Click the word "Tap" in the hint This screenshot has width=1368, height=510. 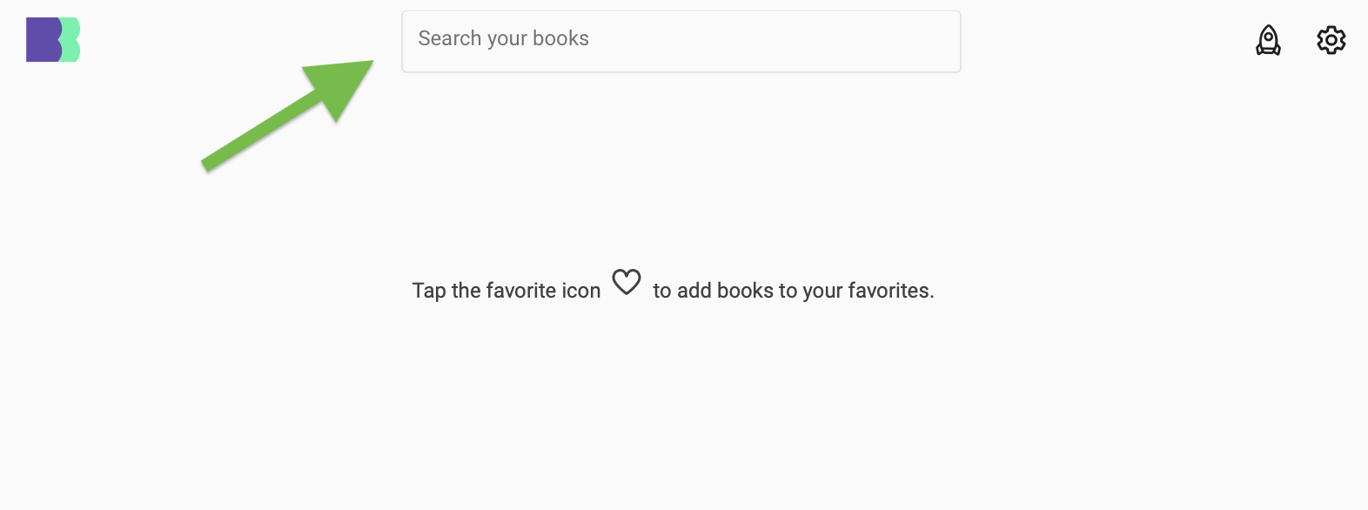click(x=429, y=291)
